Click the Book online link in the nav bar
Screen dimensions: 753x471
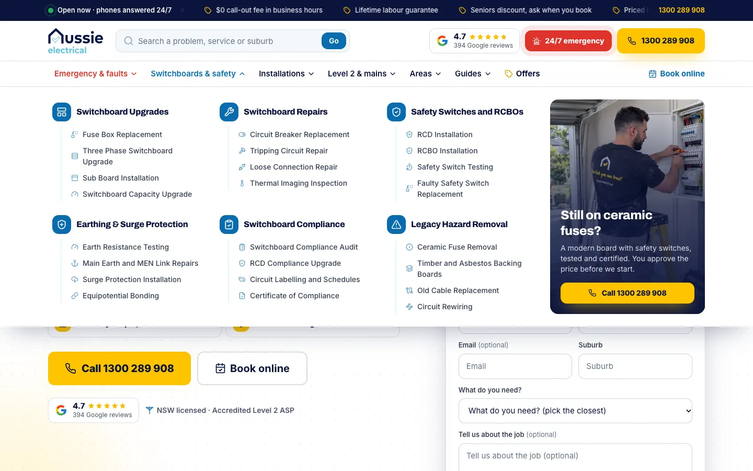677,74
